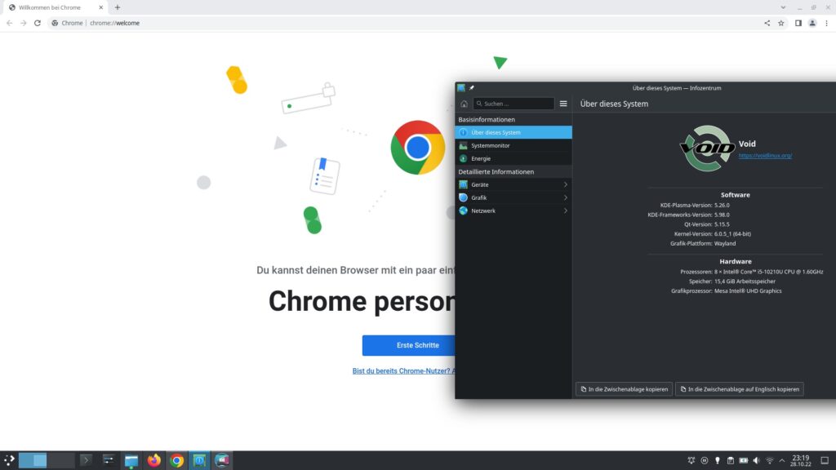Go back in Chrome

pos(10,23)
